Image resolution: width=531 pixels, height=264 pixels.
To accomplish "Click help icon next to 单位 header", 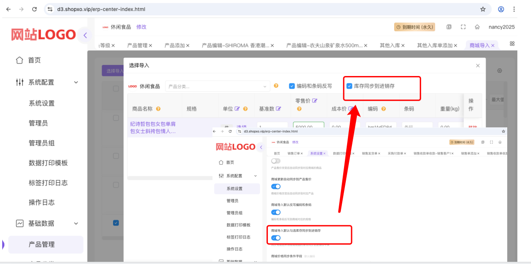I will click(x=245, y=108).
